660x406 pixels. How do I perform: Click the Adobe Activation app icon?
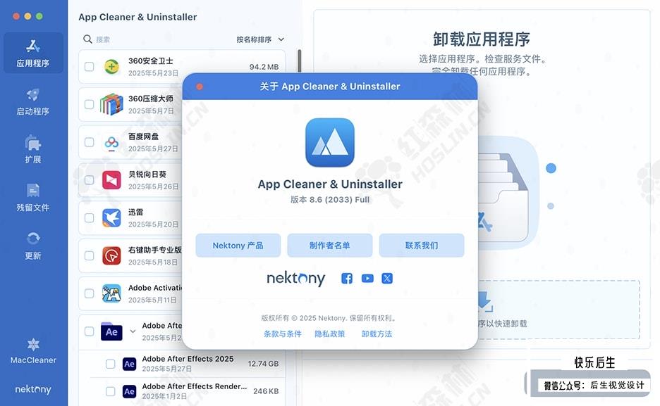pos(111,293)
